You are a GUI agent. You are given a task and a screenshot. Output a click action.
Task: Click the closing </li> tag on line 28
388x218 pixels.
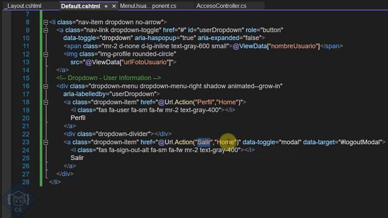click(x=55, y=182)
